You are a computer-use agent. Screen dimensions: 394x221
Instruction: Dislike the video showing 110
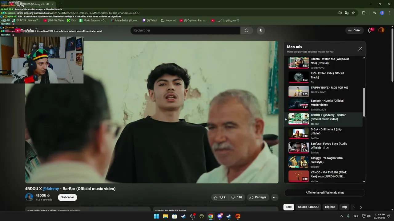point(237,197)
